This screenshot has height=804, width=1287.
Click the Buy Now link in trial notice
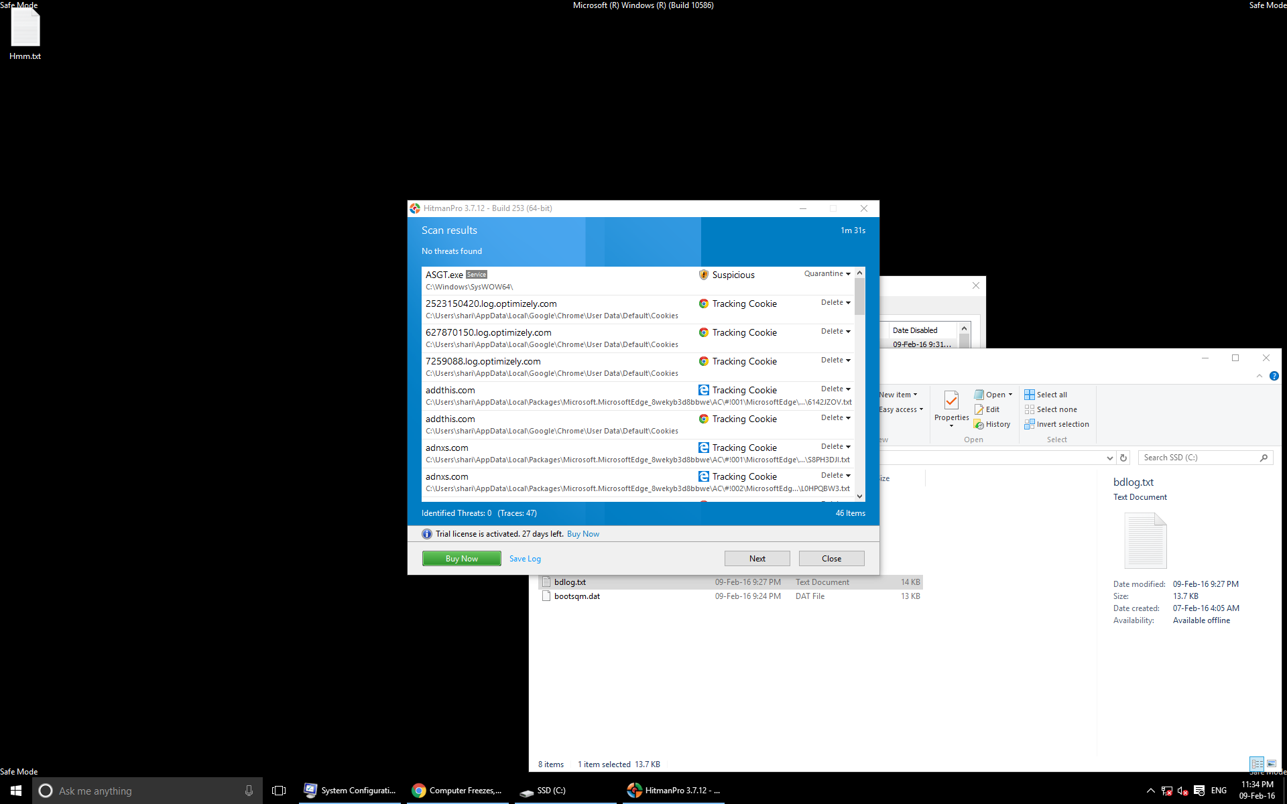583,533
